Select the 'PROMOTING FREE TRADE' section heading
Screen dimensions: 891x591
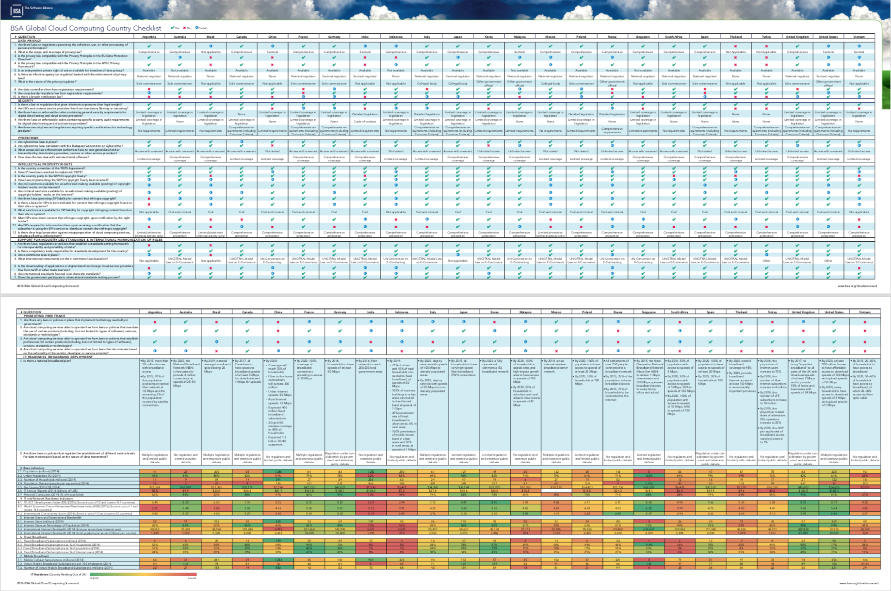[x=44, y=316]
